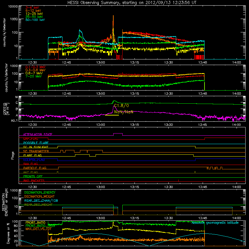Click the 12:30 tick label under GOES plot
The width and height of the screenshot is (249, 249).
click(33, 125)
